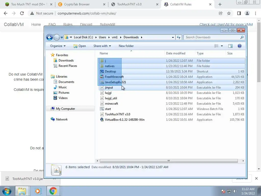Open Favorites in navigation pane
Screen dimensions: 261x196
click(x=62, y=55)
